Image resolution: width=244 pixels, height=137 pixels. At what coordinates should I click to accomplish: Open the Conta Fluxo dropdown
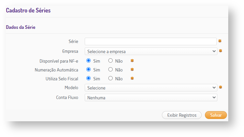tap(151, 98)
